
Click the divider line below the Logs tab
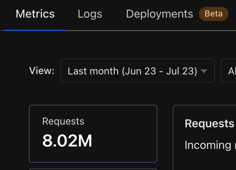pyautogui.click(x=90, y=30)
